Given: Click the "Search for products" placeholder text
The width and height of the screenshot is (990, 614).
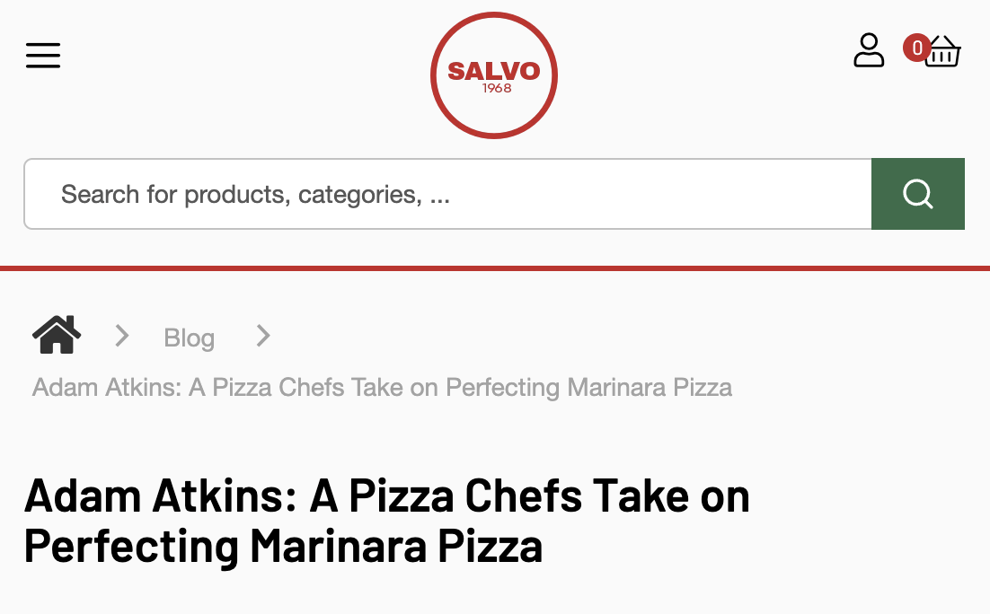Looking at the screenshot, I should 255,194.
